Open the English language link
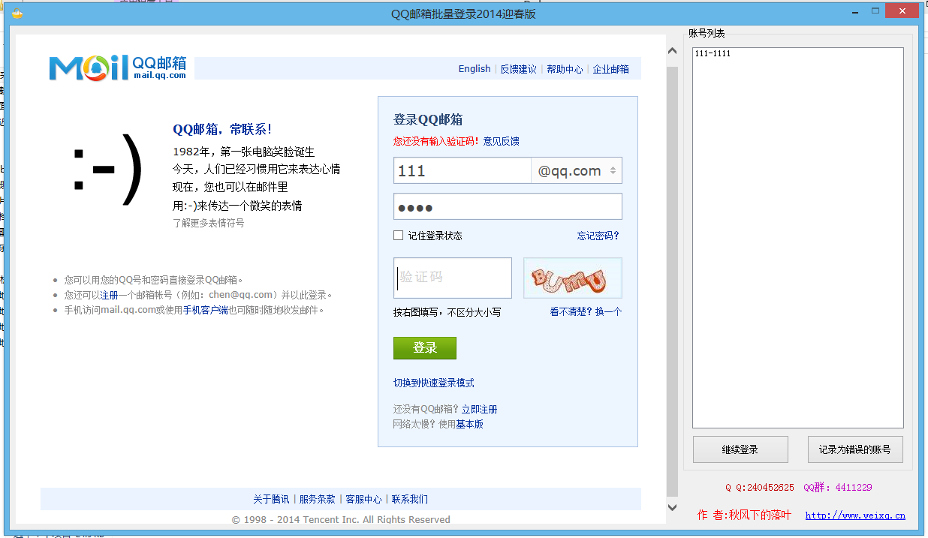The height and width of the screenshot is (538, 928). pos(475,69)
